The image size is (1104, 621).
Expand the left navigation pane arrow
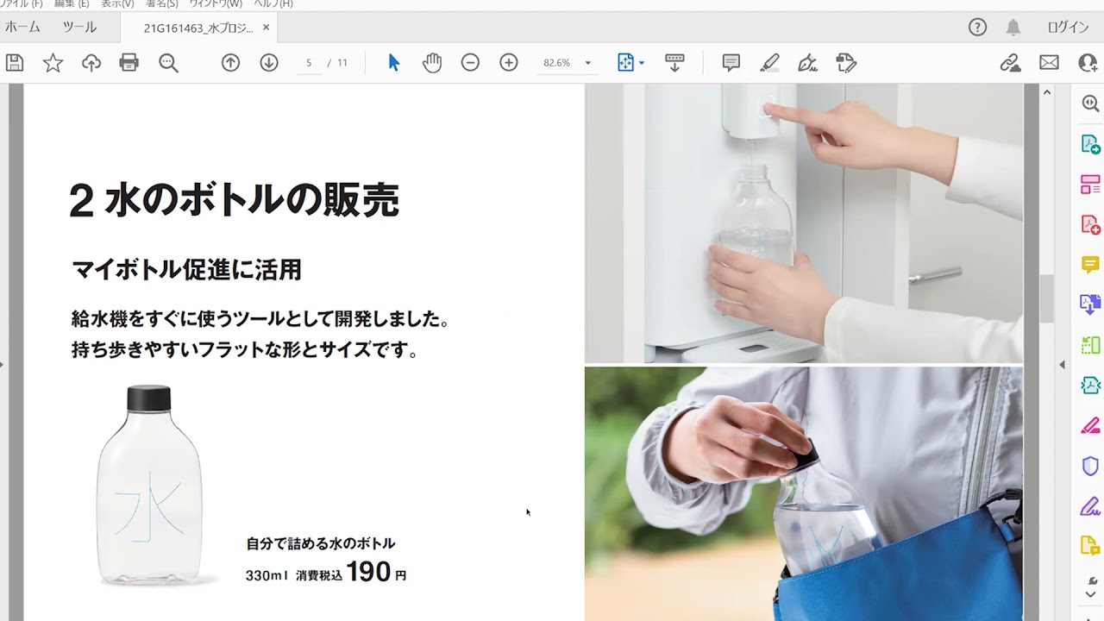click(x=3, y=364)
